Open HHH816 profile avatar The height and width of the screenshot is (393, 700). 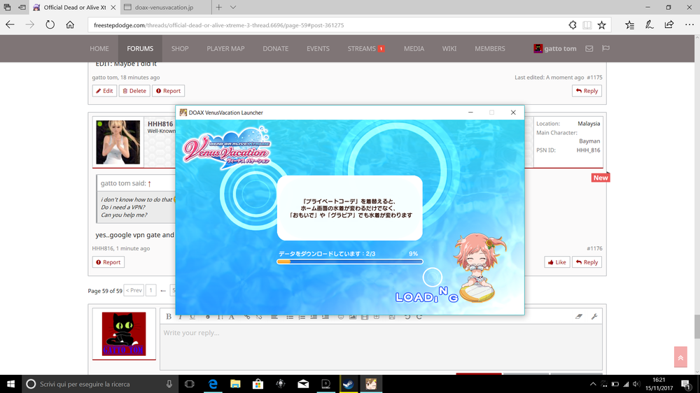point(118,142)
